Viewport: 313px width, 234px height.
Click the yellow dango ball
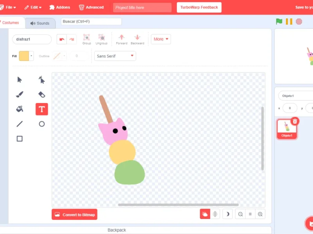pyautogui.click(x=122, y=152)
